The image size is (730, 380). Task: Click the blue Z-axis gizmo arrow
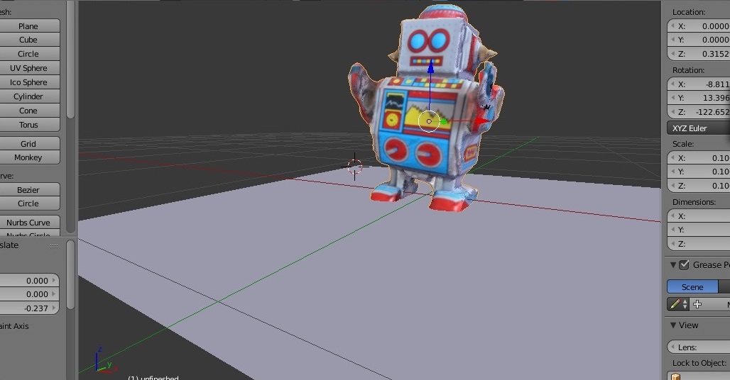pos(430,69)
